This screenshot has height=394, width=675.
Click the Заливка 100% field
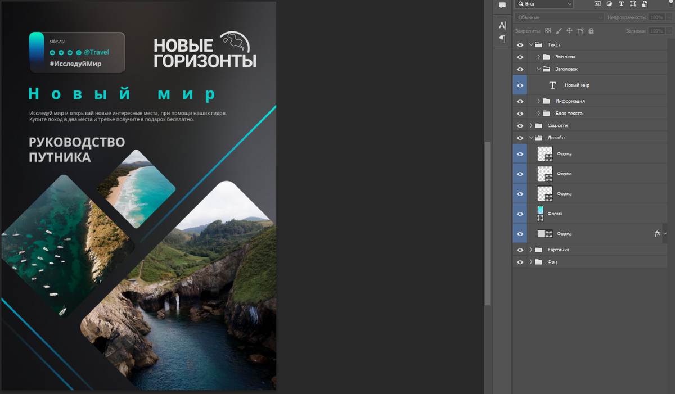tap(656, 31)
